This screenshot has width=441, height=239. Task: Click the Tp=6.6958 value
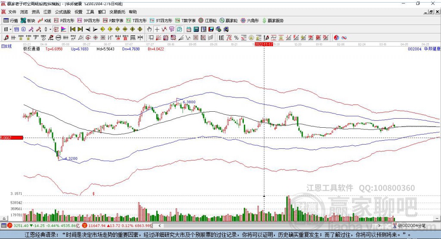tap(54, 49)
